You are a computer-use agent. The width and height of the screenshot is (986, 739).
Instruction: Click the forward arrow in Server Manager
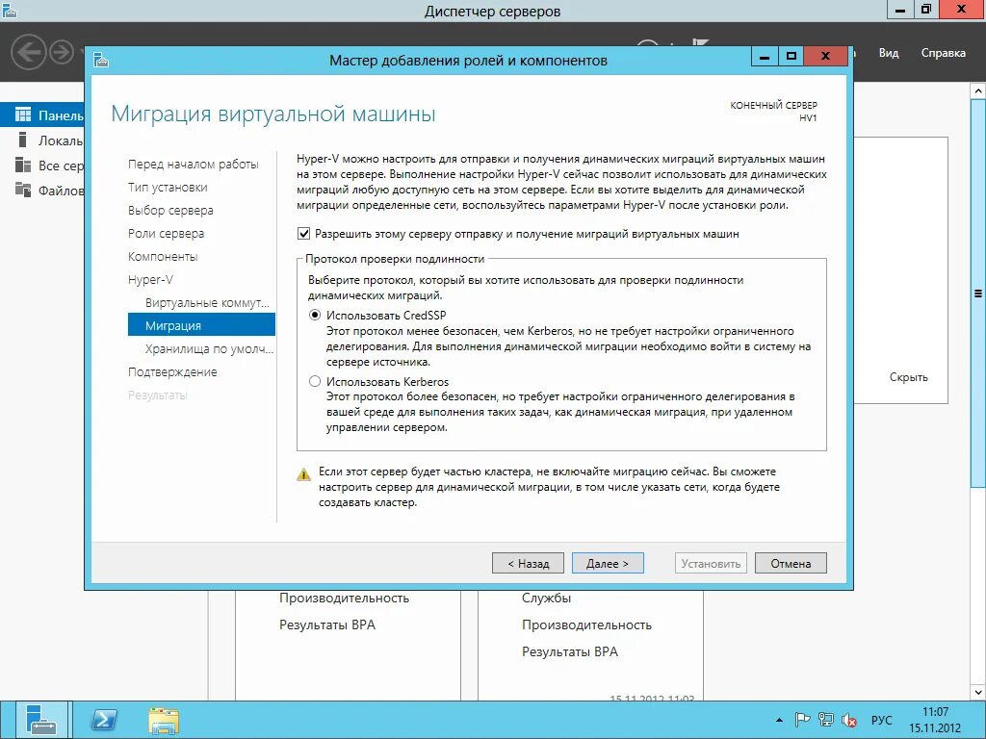point(62,52)
